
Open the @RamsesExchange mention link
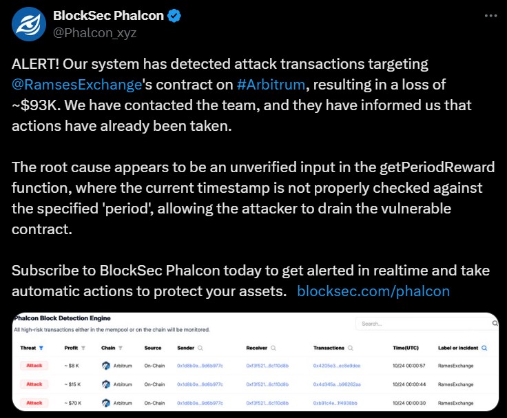(x=77, y=85)
